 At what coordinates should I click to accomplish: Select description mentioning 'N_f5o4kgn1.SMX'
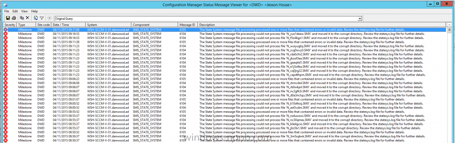pyautogui.click(x=312, y=38)
